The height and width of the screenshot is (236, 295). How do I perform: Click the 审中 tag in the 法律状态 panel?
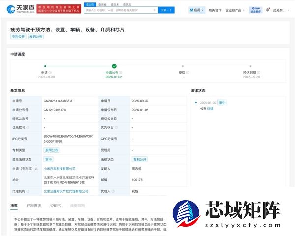pyautogui.click(x=222, y=103)
